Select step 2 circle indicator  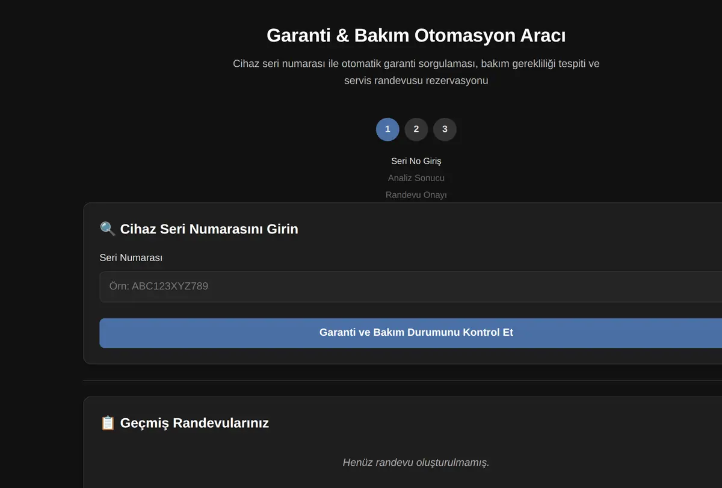416,129
